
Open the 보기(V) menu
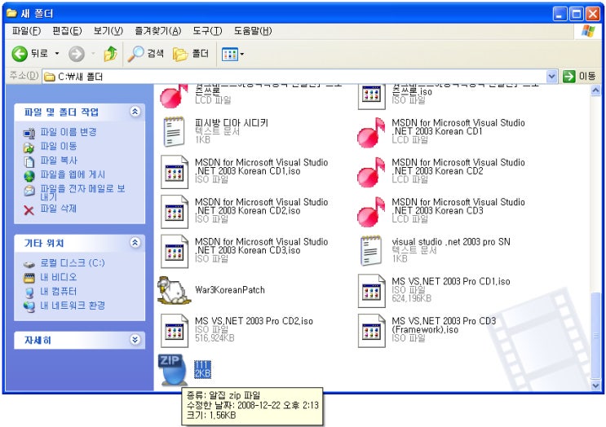[108, 31]
